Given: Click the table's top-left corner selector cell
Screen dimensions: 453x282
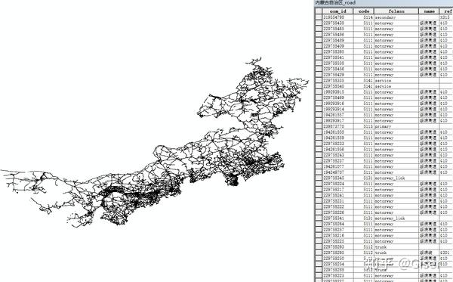Looking at the screenshot, I should coord(319,11).
